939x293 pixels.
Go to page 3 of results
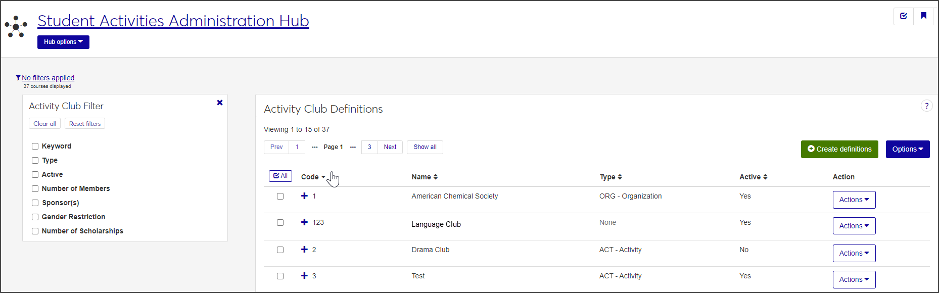[x=369, y=147]
